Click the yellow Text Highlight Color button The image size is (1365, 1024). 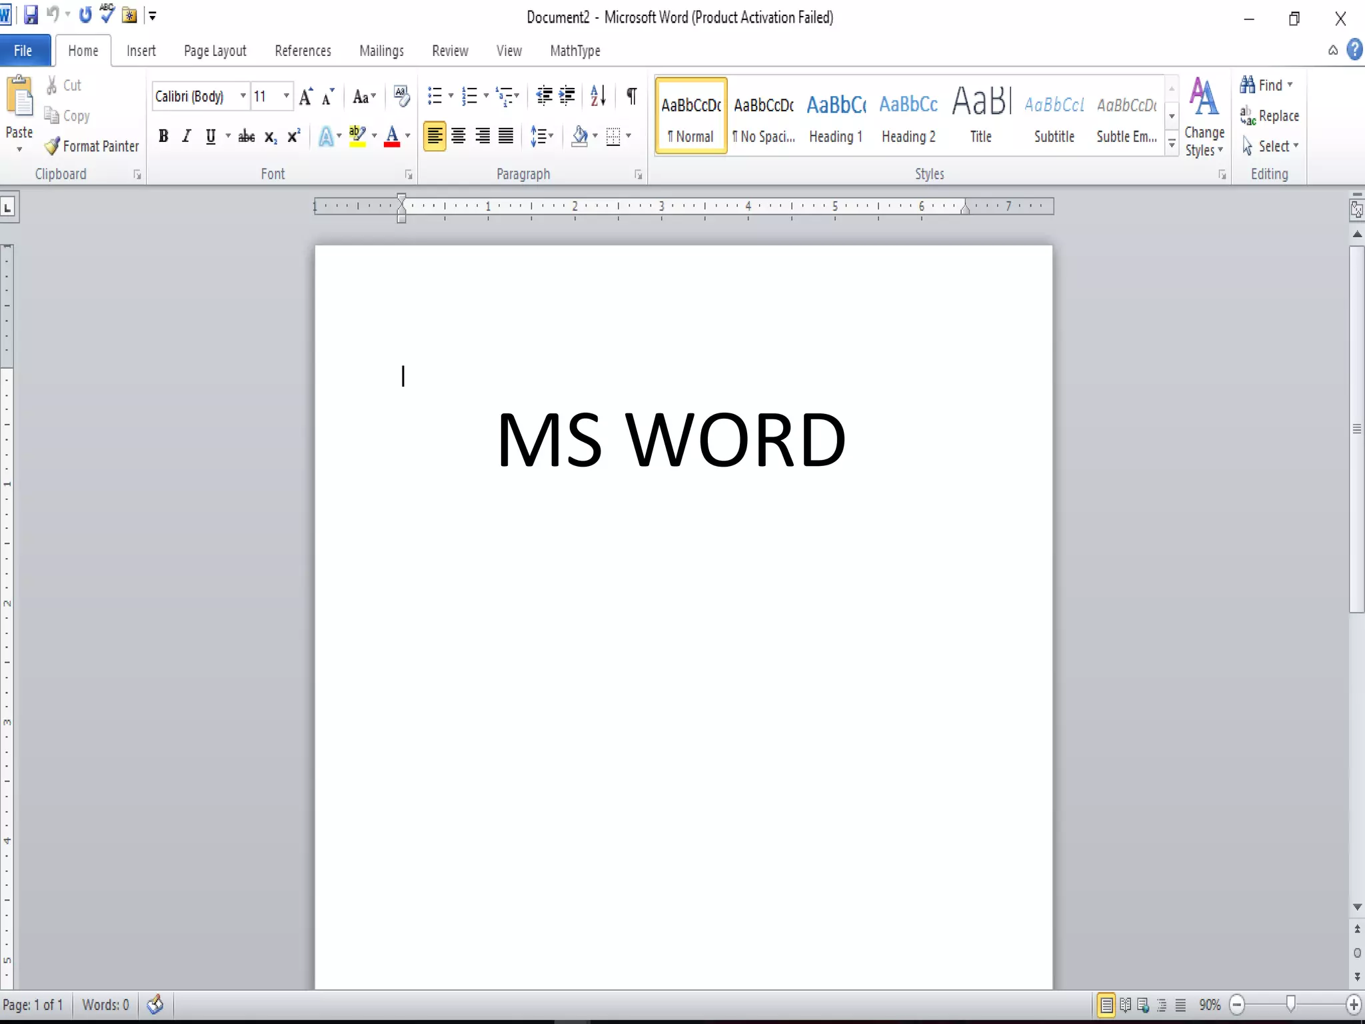[357, 137]
